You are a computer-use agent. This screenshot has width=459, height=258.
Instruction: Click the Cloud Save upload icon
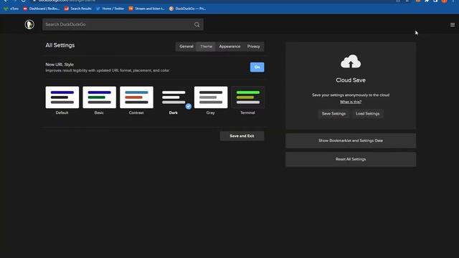pos(351,62)
